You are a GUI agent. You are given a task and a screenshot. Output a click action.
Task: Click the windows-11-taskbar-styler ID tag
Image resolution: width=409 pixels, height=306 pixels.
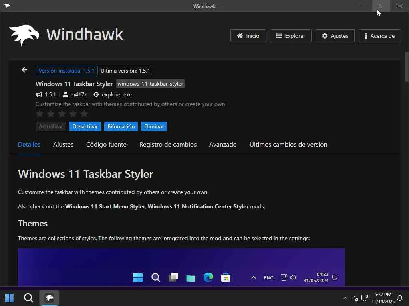click(150, 84)
